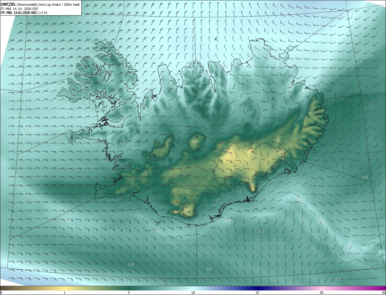The image size is (386, 295).
Task: Click the 30 tick on the colour scale
Action: tap(321, 293)
